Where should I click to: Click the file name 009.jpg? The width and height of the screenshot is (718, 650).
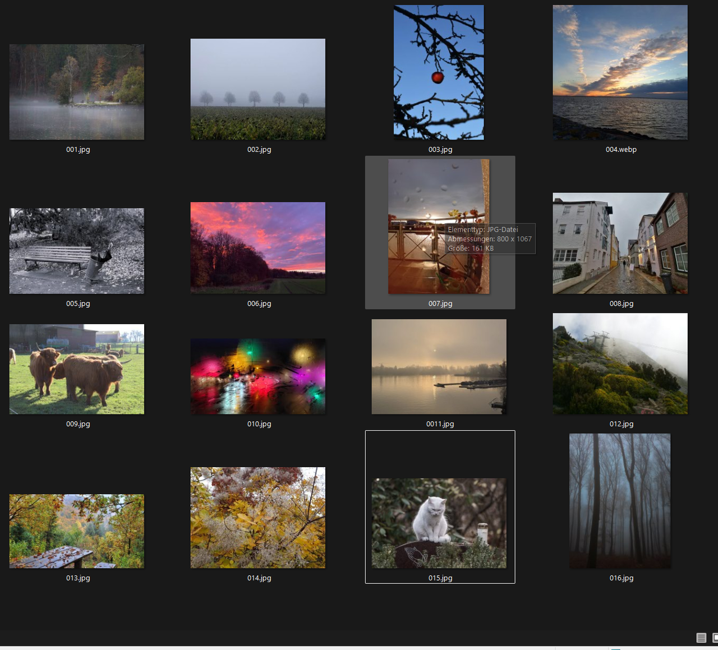pyautogui.click(x=78, y=424)
